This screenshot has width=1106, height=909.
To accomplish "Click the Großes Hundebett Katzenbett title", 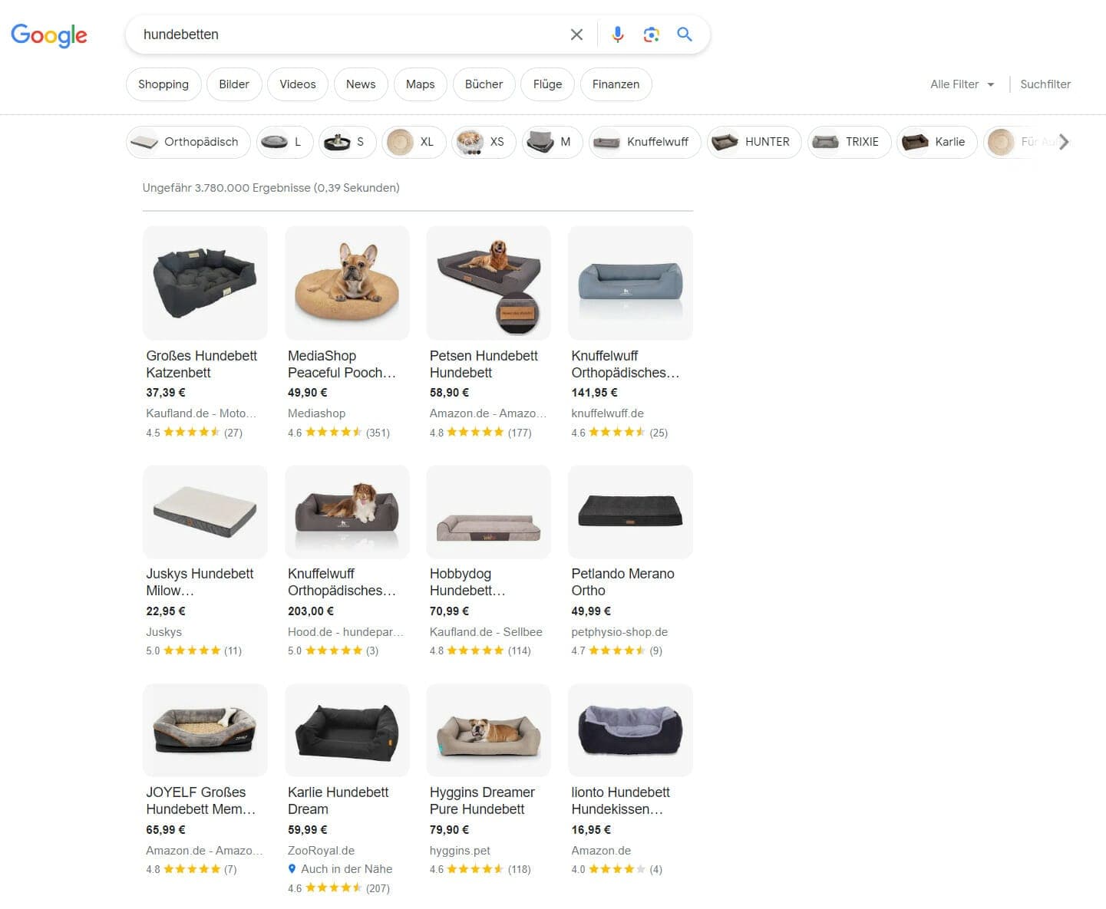I will pos(202,364).
